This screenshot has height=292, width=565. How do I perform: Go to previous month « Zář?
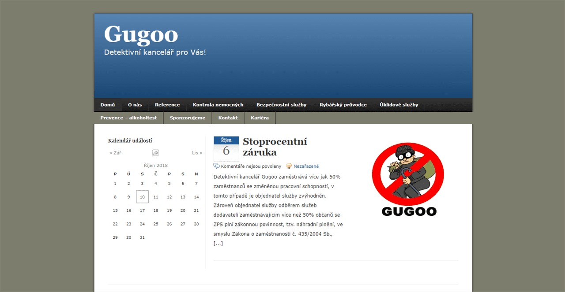pyautogui.click(x=115, y=153)
